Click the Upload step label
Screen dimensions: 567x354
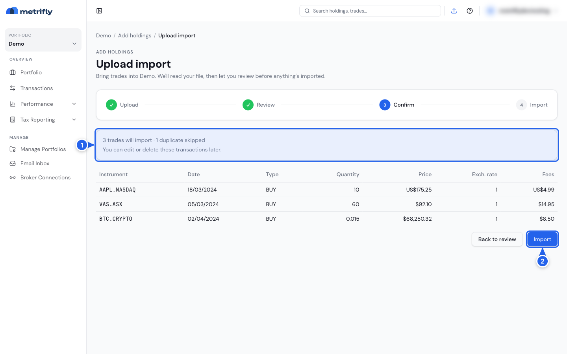point(129,105)
